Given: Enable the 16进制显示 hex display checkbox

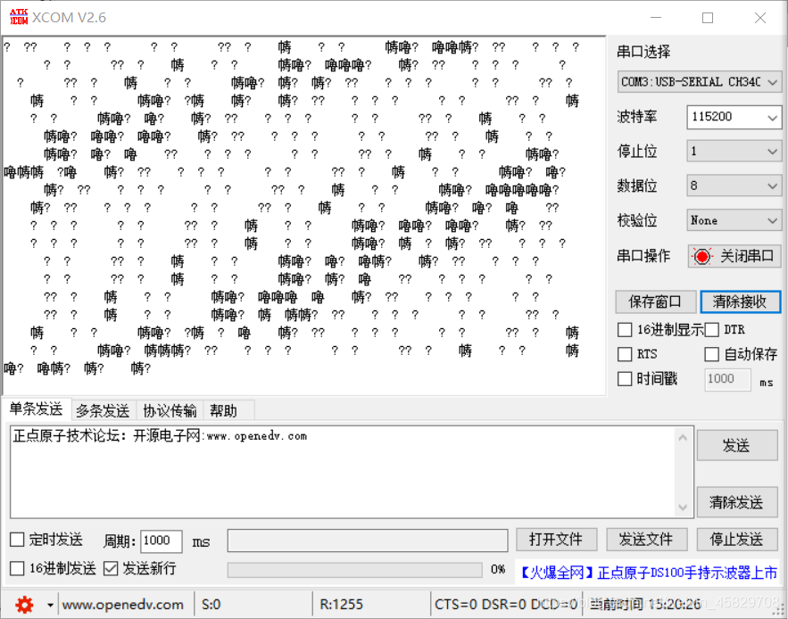Looking at the screenshot, I should [x=623, y=329].
